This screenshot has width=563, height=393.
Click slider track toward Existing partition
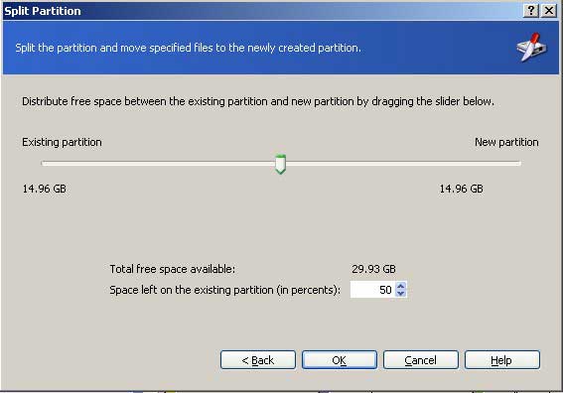158,164
